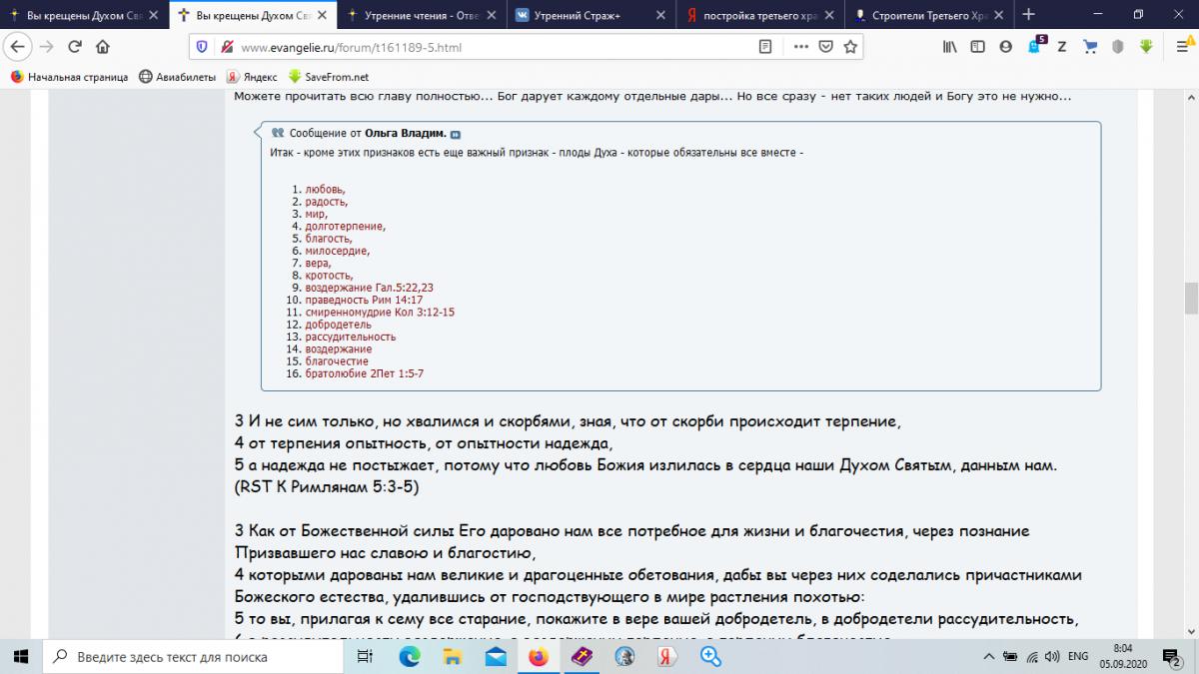The image size is (1199, 674).
Task: Open page actions three-dot menu
Action: [x=801, y=47]
